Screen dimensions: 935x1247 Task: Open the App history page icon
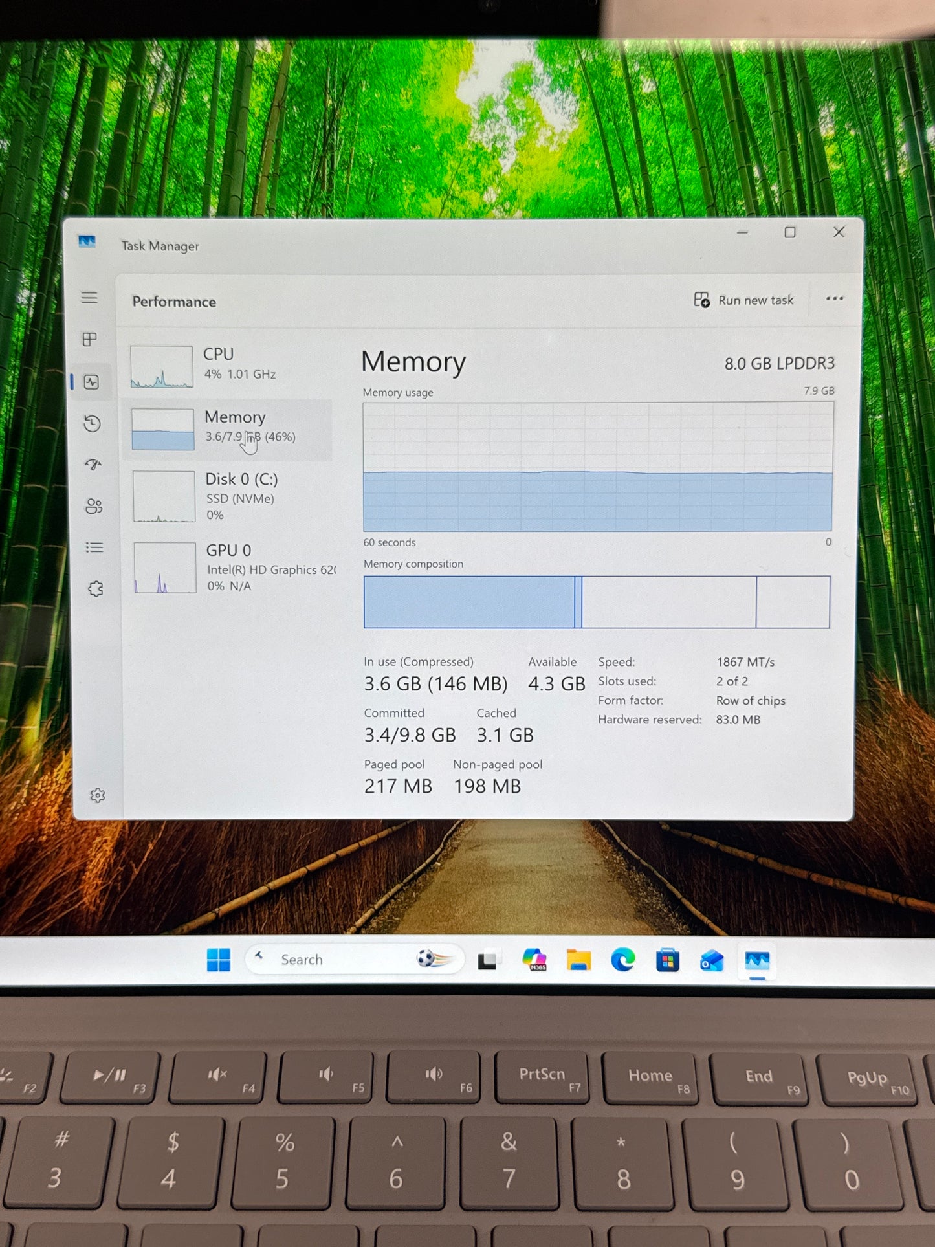click(x=92, y=424)
